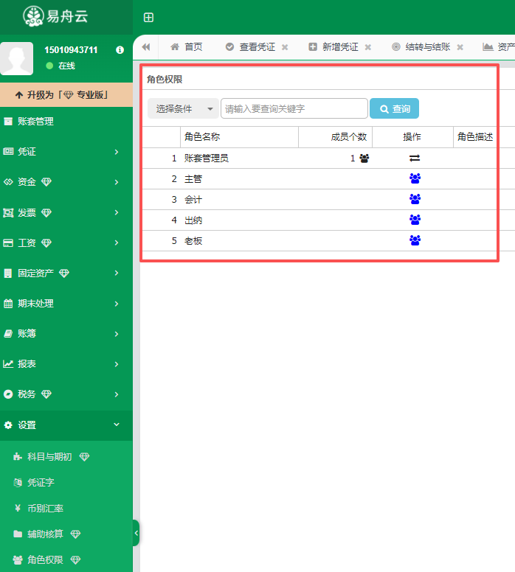This screenshot has width=515, height=572.
Task: Switch to the 首页 tab
Action: coord(186,47)
